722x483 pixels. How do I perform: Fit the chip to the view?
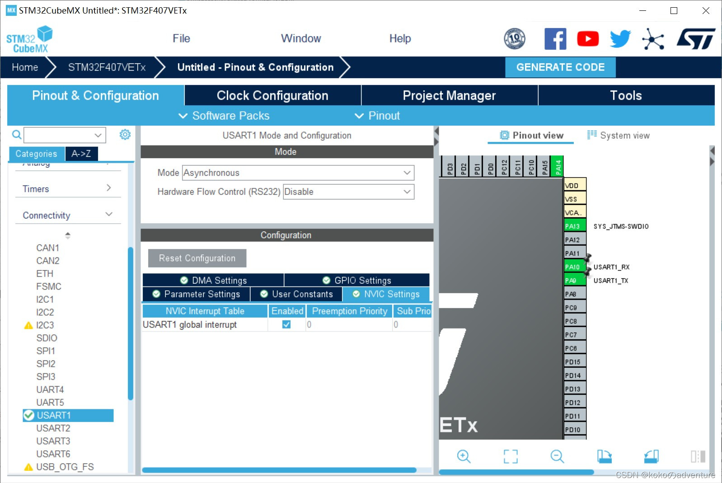(511, 456)
